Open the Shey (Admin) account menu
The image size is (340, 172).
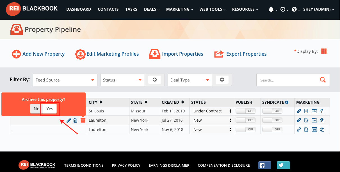click(x=319, y=9)
